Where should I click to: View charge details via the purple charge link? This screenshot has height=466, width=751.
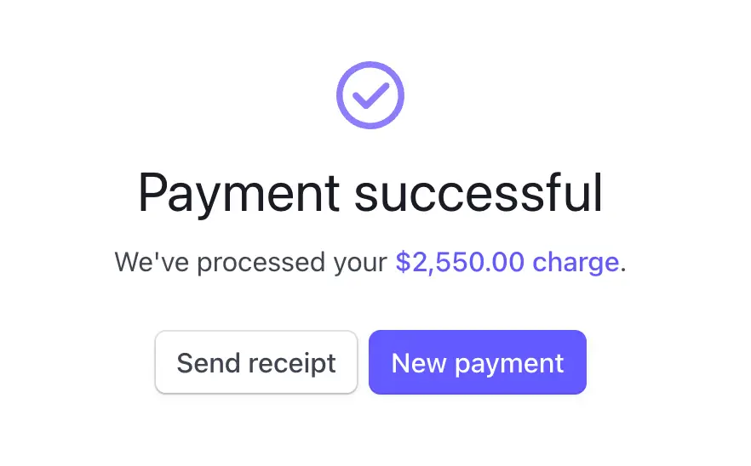pyautogui.click(x=507, y=262)
